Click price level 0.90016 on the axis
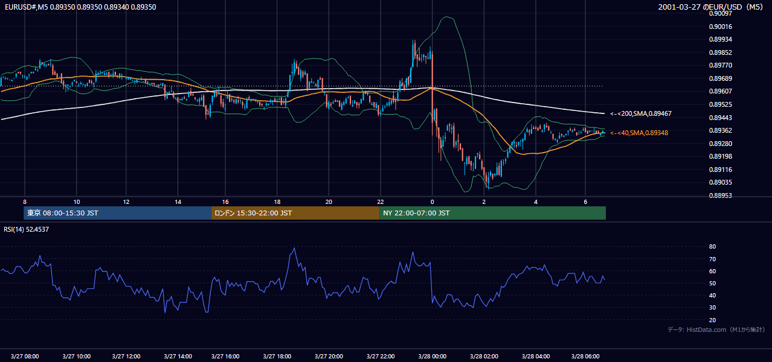The height and width of the screenshot is (362, 772). (721, 27)
